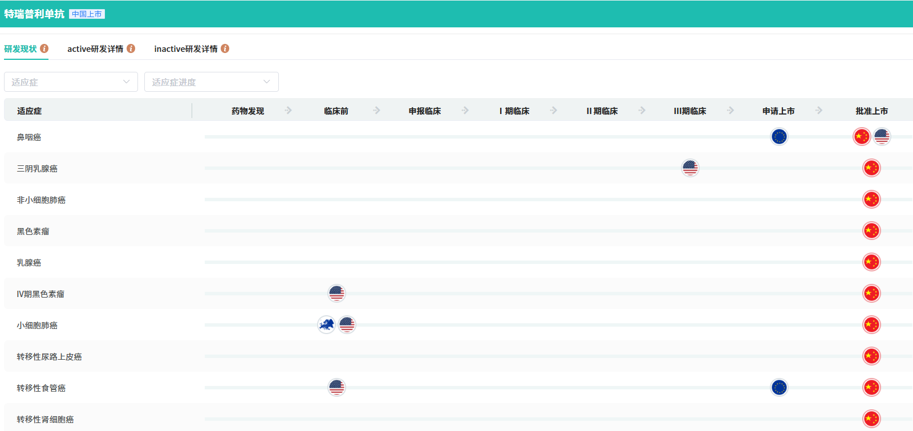Image resolution: width=913 pixels, height=431 pixels.
Task: Click the 转移性食管癌 indication label
Action: 41,388
